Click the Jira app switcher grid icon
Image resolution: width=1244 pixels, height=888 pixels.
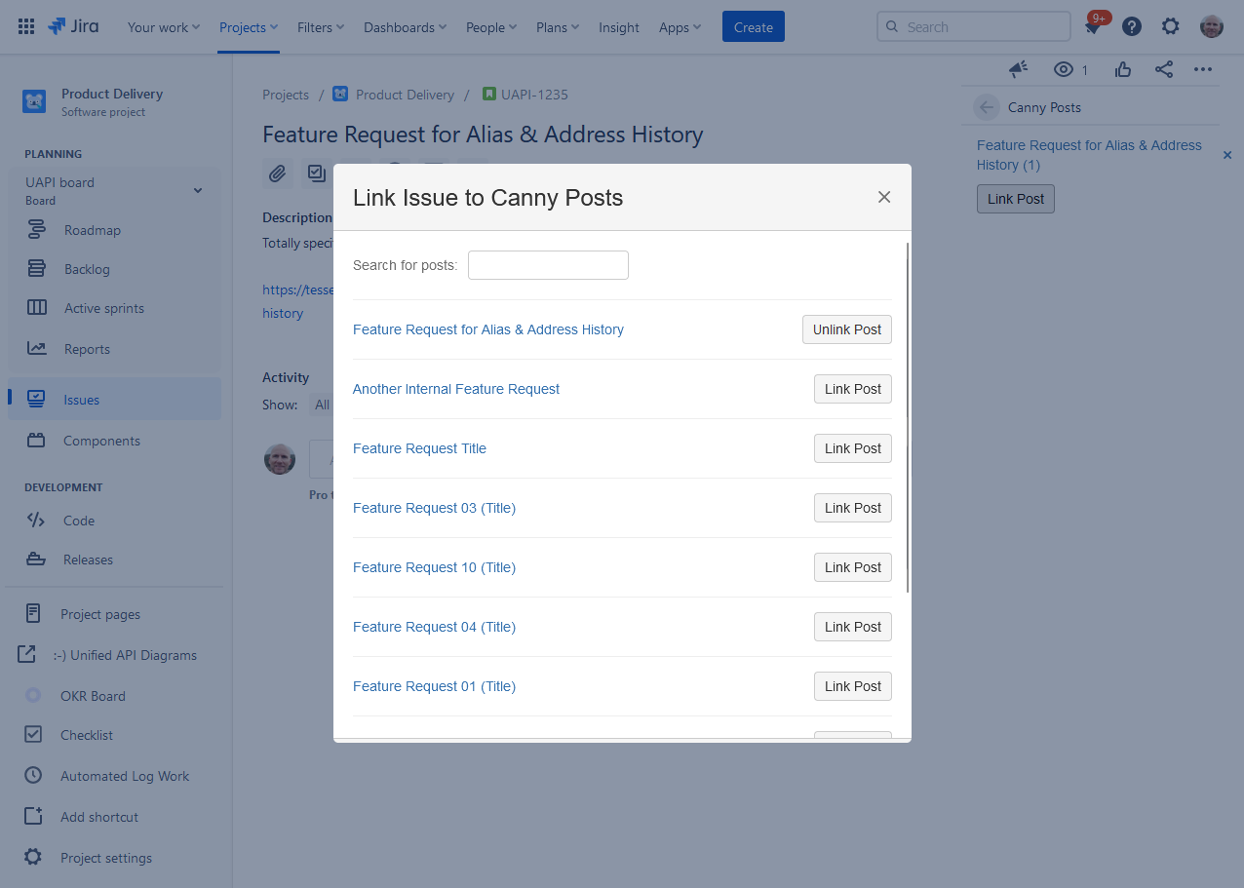[x=26, y=27]
